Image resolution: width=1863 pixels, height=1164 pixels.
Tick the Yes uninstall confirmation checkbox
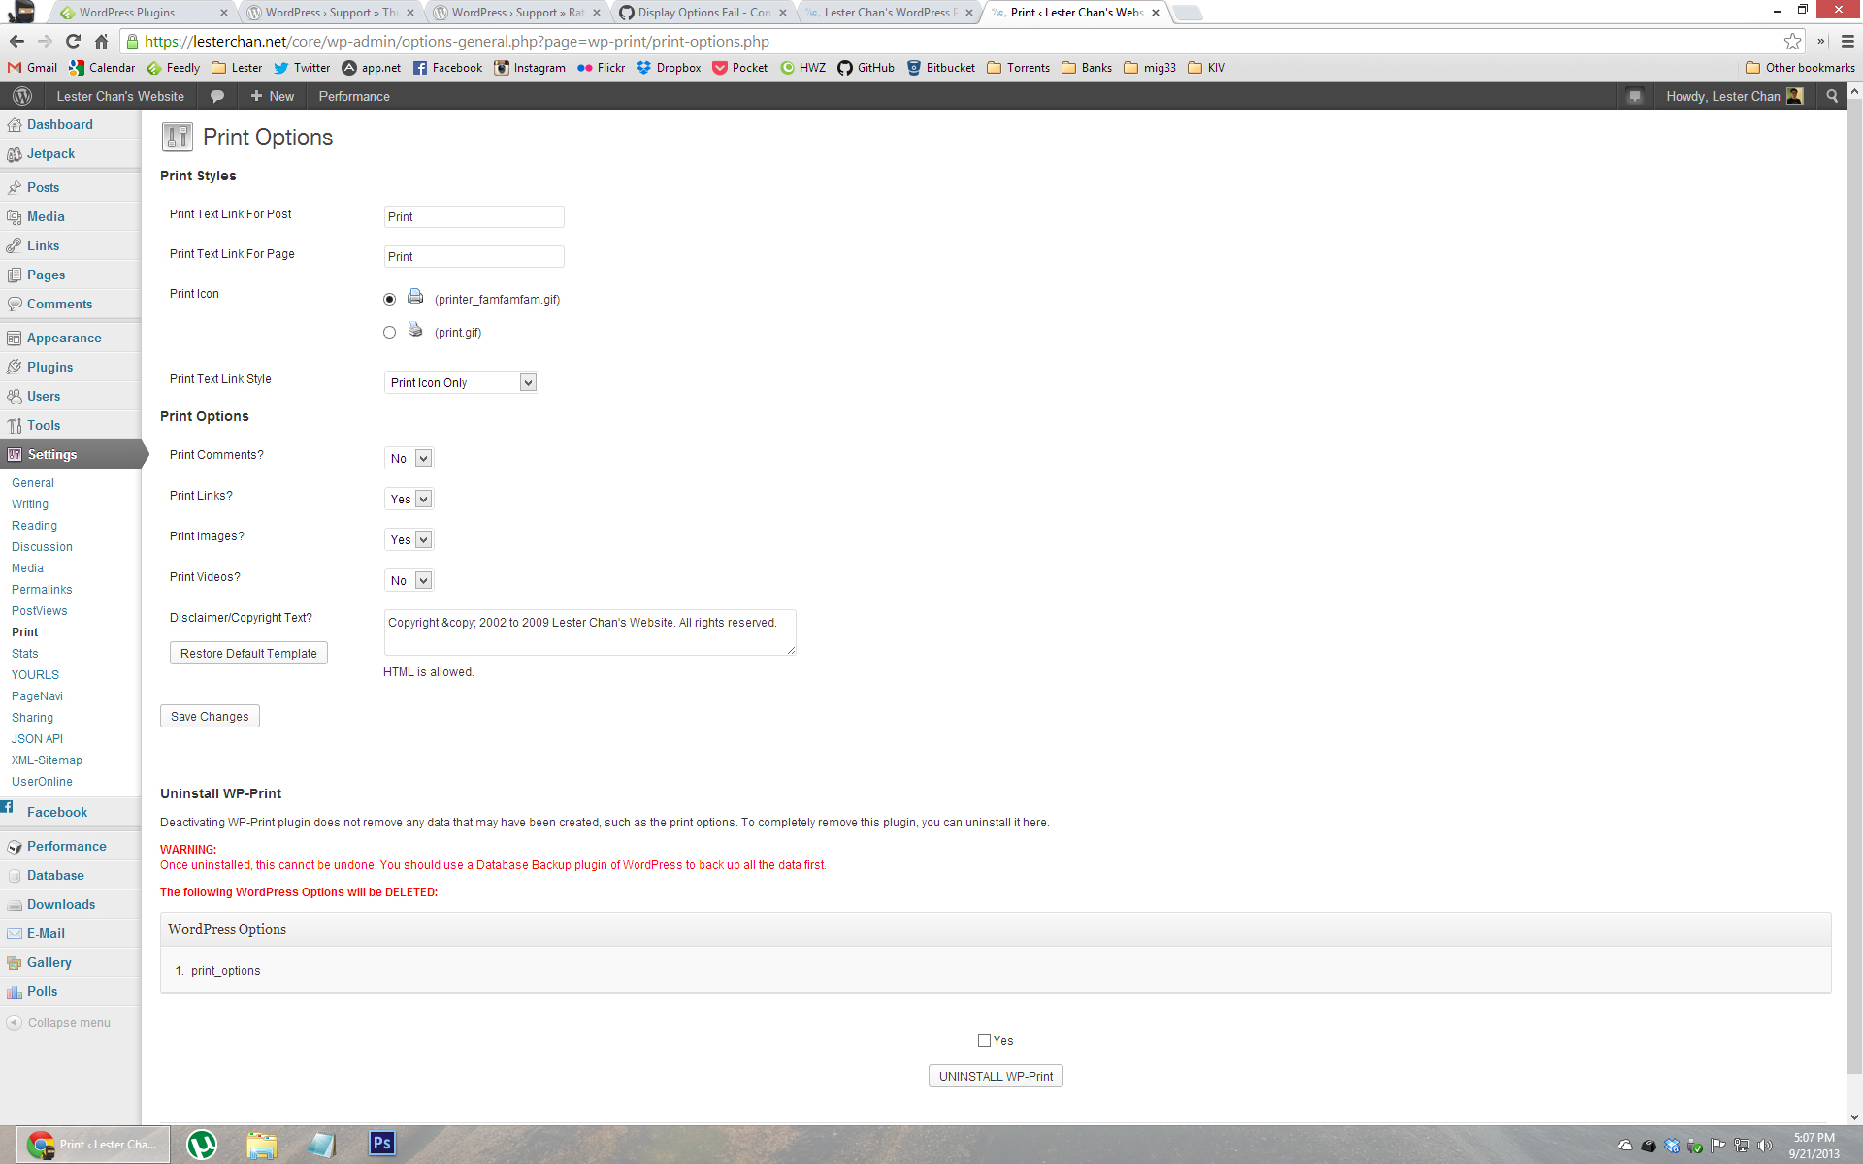[984, 1041]
